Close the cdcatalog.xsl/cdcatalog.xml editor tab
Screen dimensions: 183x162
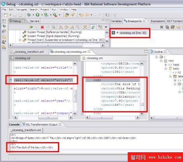pos(89,52)
